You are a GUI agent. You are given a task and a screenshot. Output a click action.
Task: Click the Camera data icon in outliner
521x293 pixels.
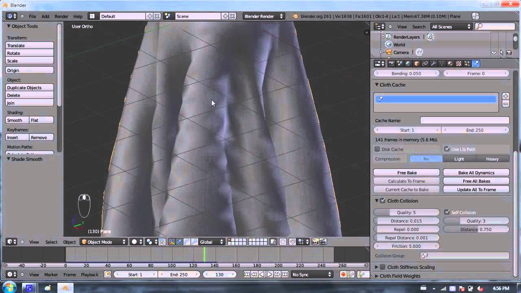tap(419, 52)
